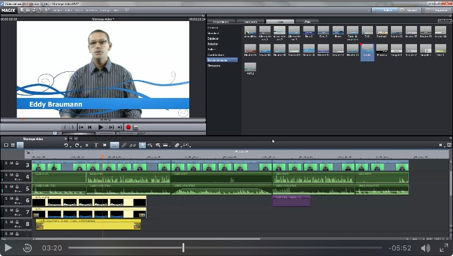
Task: Mute track 4 with its M button
Action: click(x=11, y=175)
